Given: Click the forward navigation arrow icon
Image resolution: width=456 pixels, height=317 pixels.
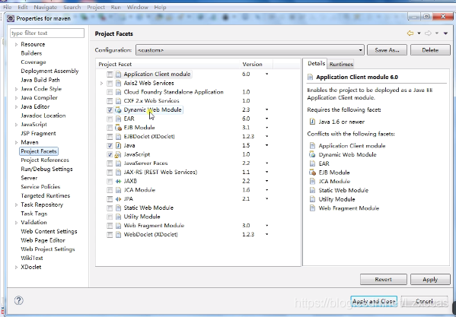Looking at the screenshot, I should point(428,33).
